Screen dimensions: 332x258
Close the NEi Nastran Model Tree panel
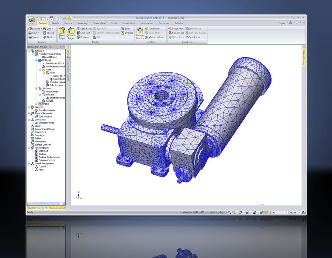pyautogui.click(x=63, y=47)
